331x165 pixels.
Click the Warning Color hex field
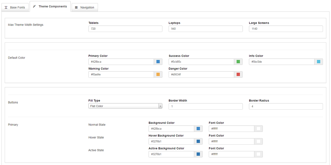121,74
